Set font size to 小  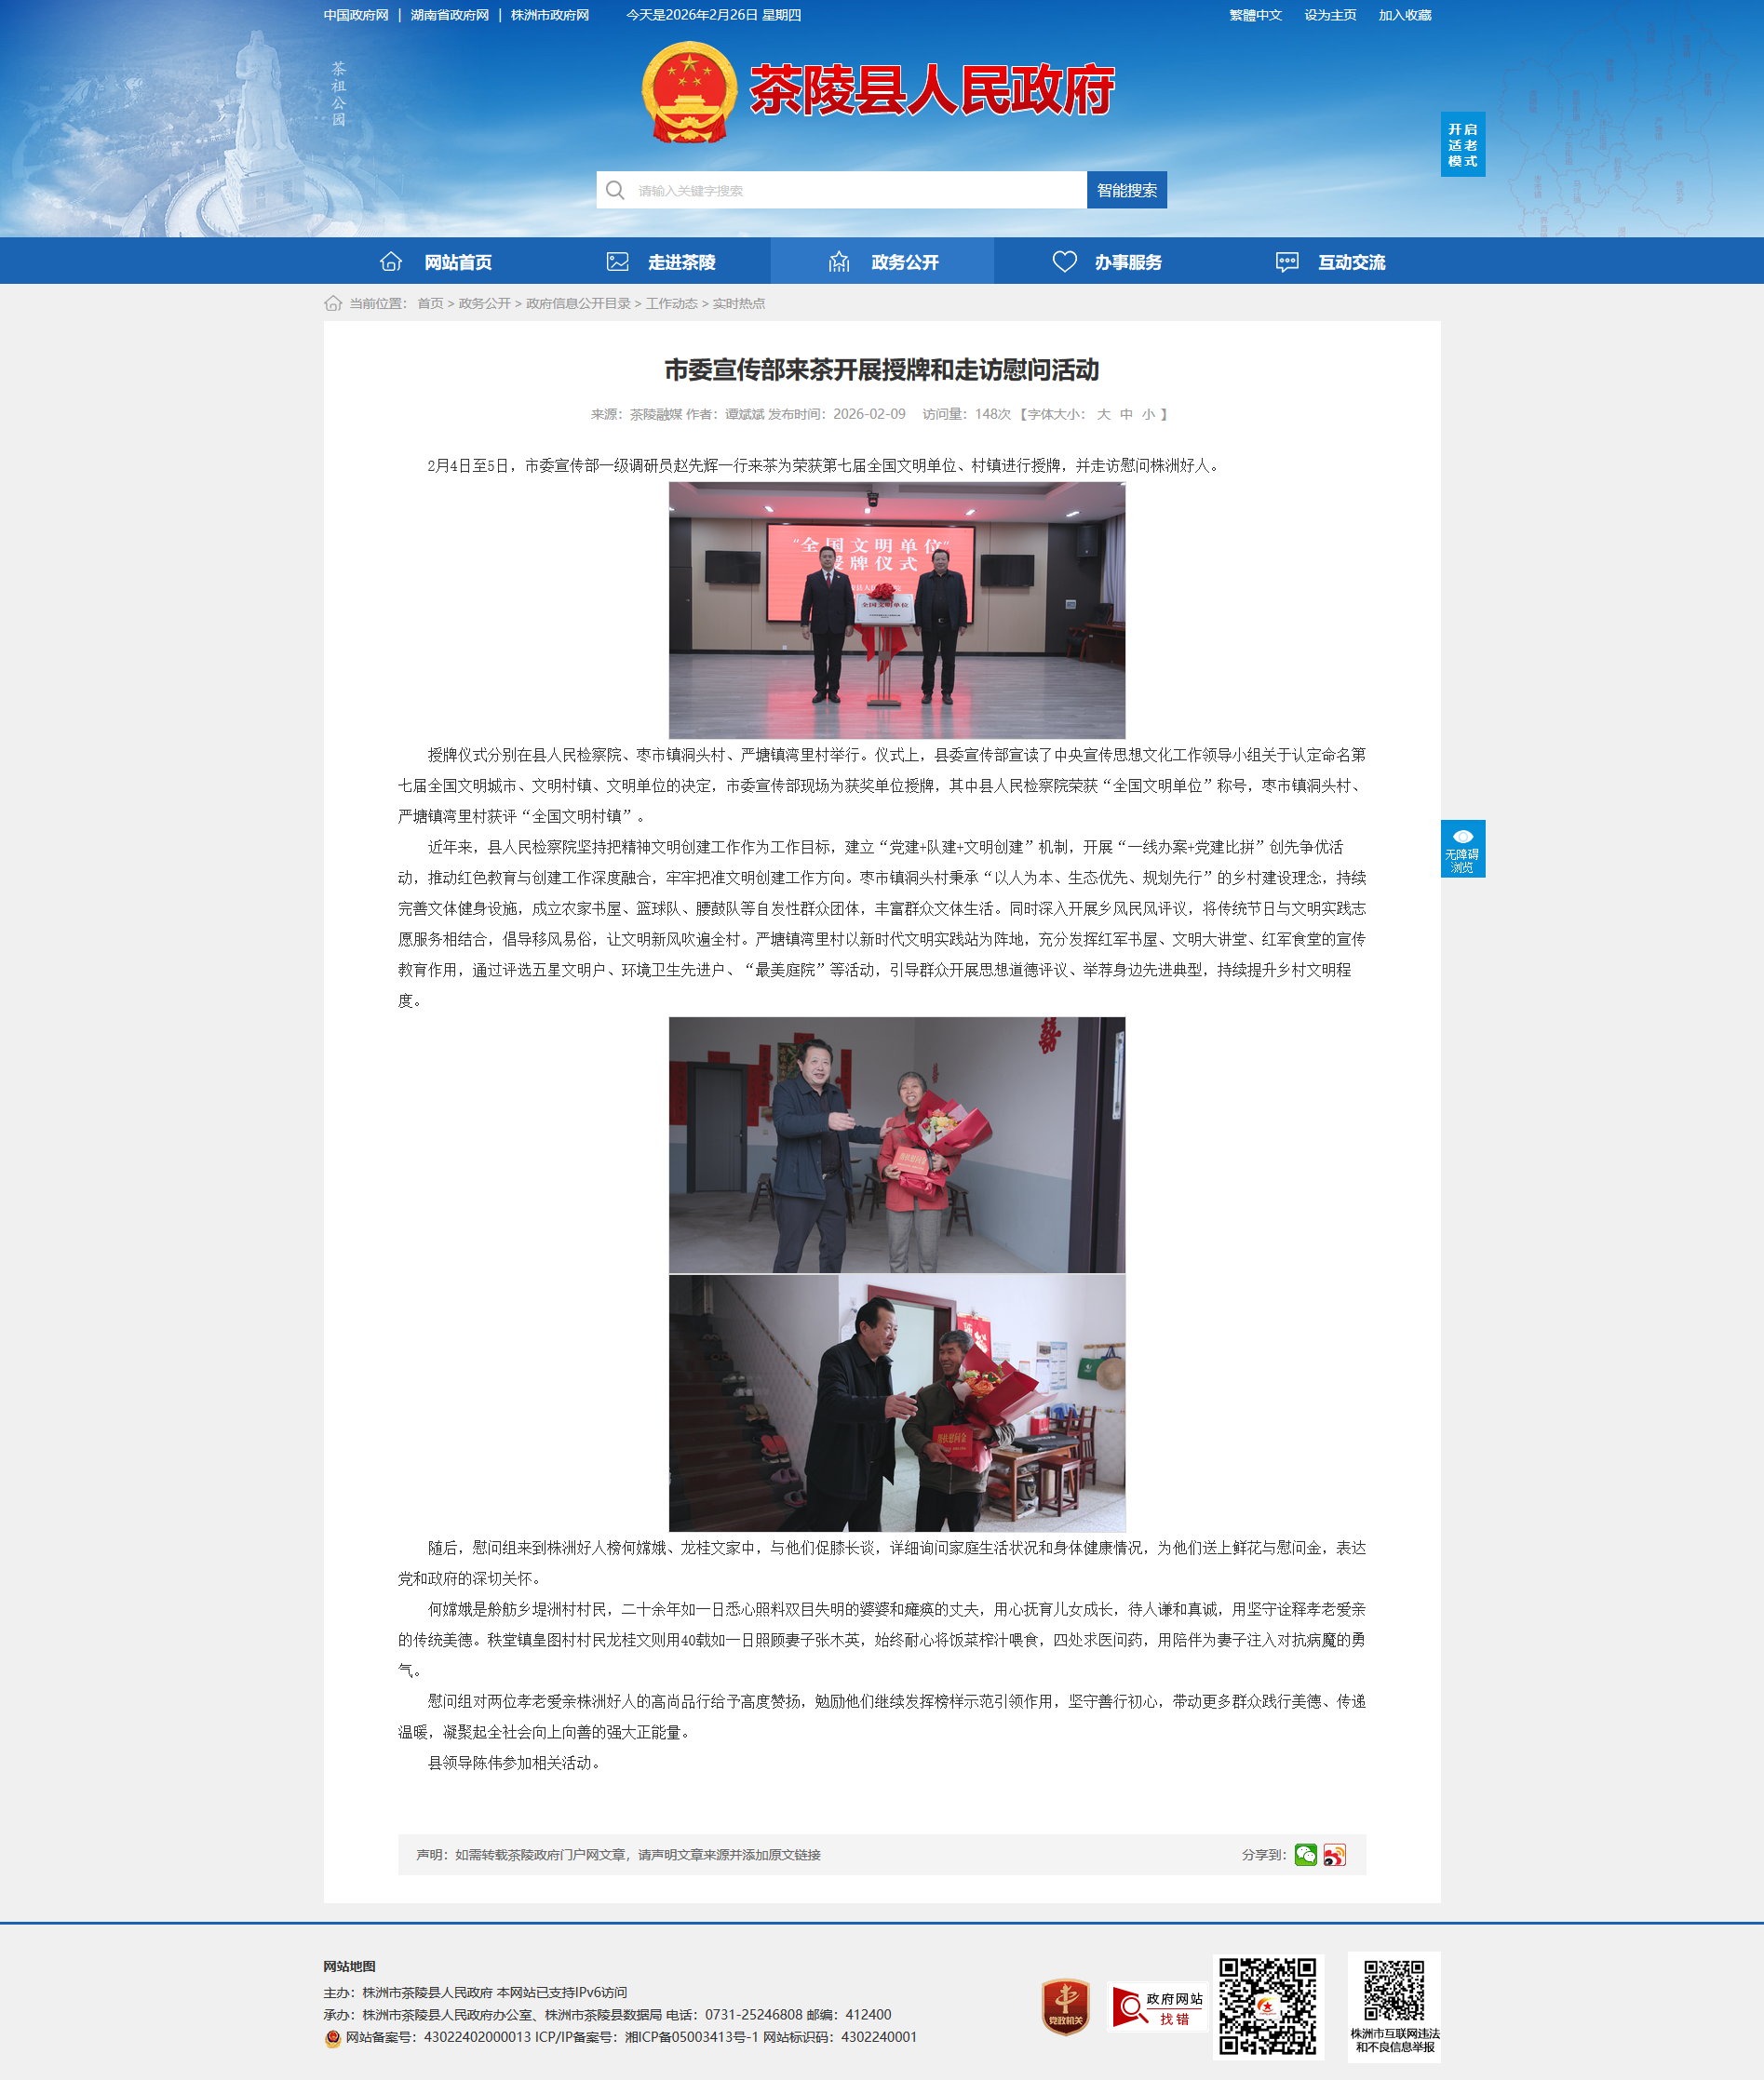pyautogui.click(x=1148, y=414)
